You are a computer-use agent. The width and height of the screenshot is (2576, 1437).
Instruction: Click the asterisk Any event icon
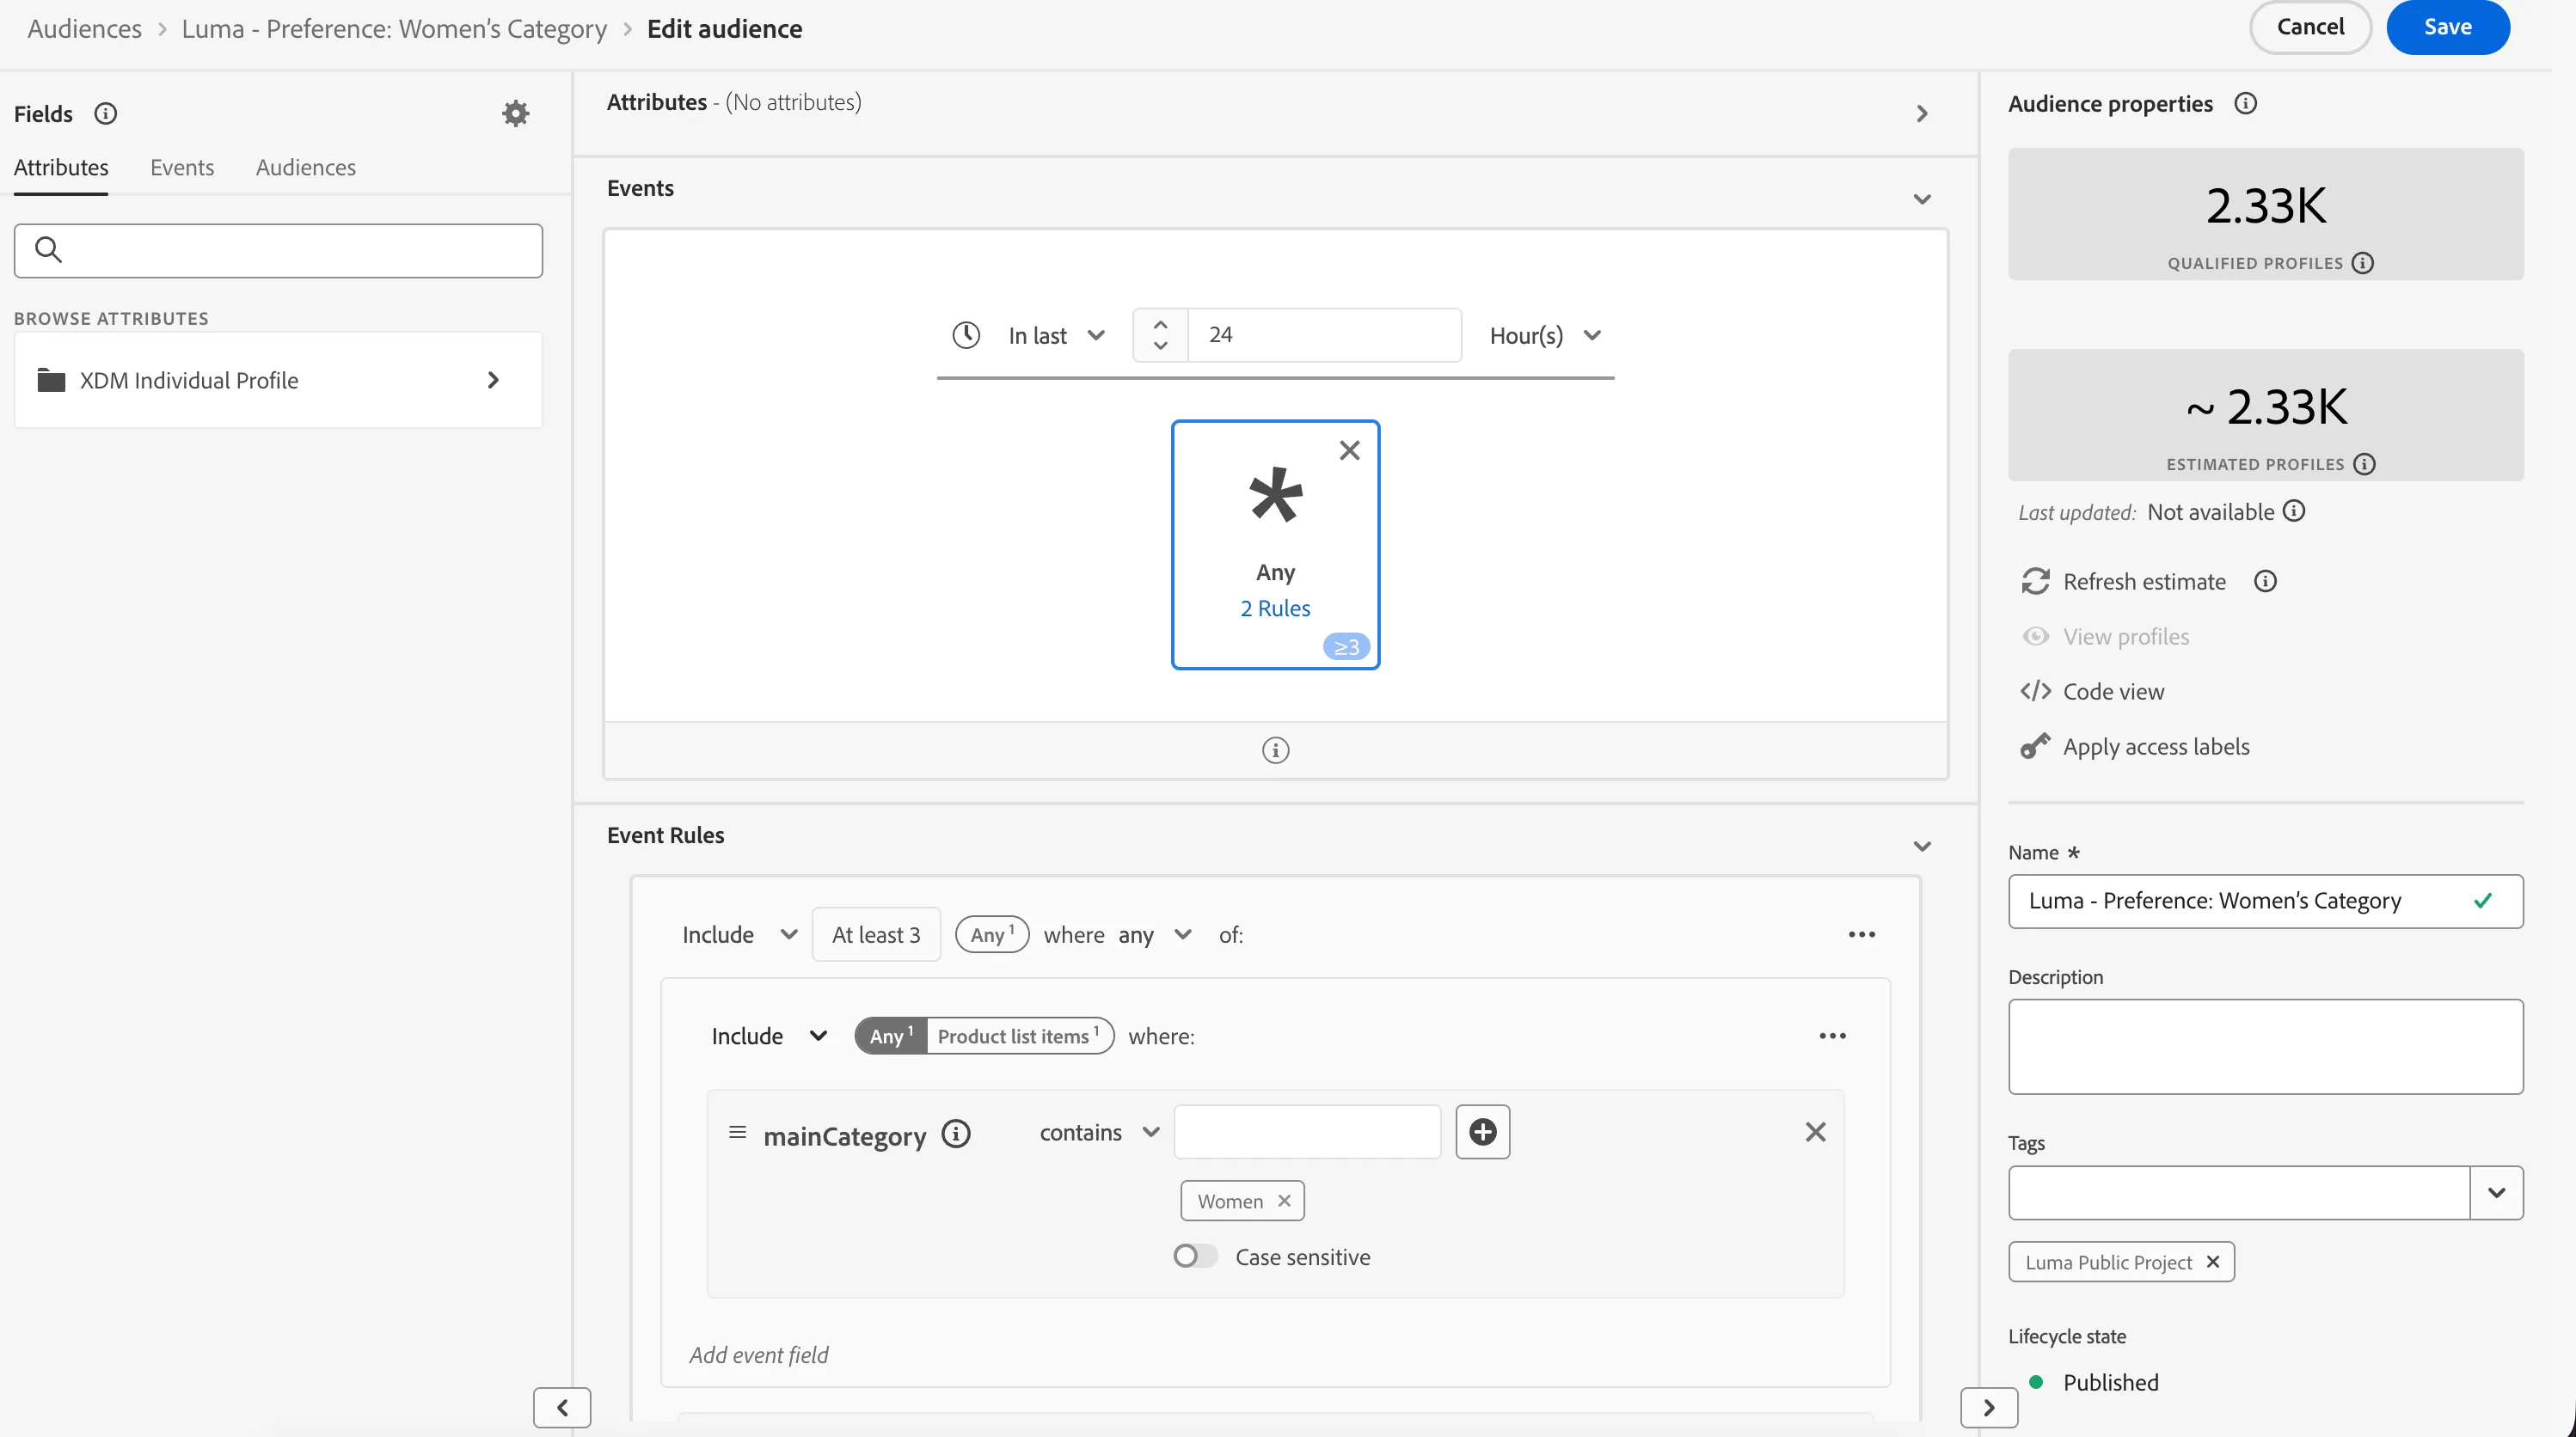click(x=1276, y=495)
